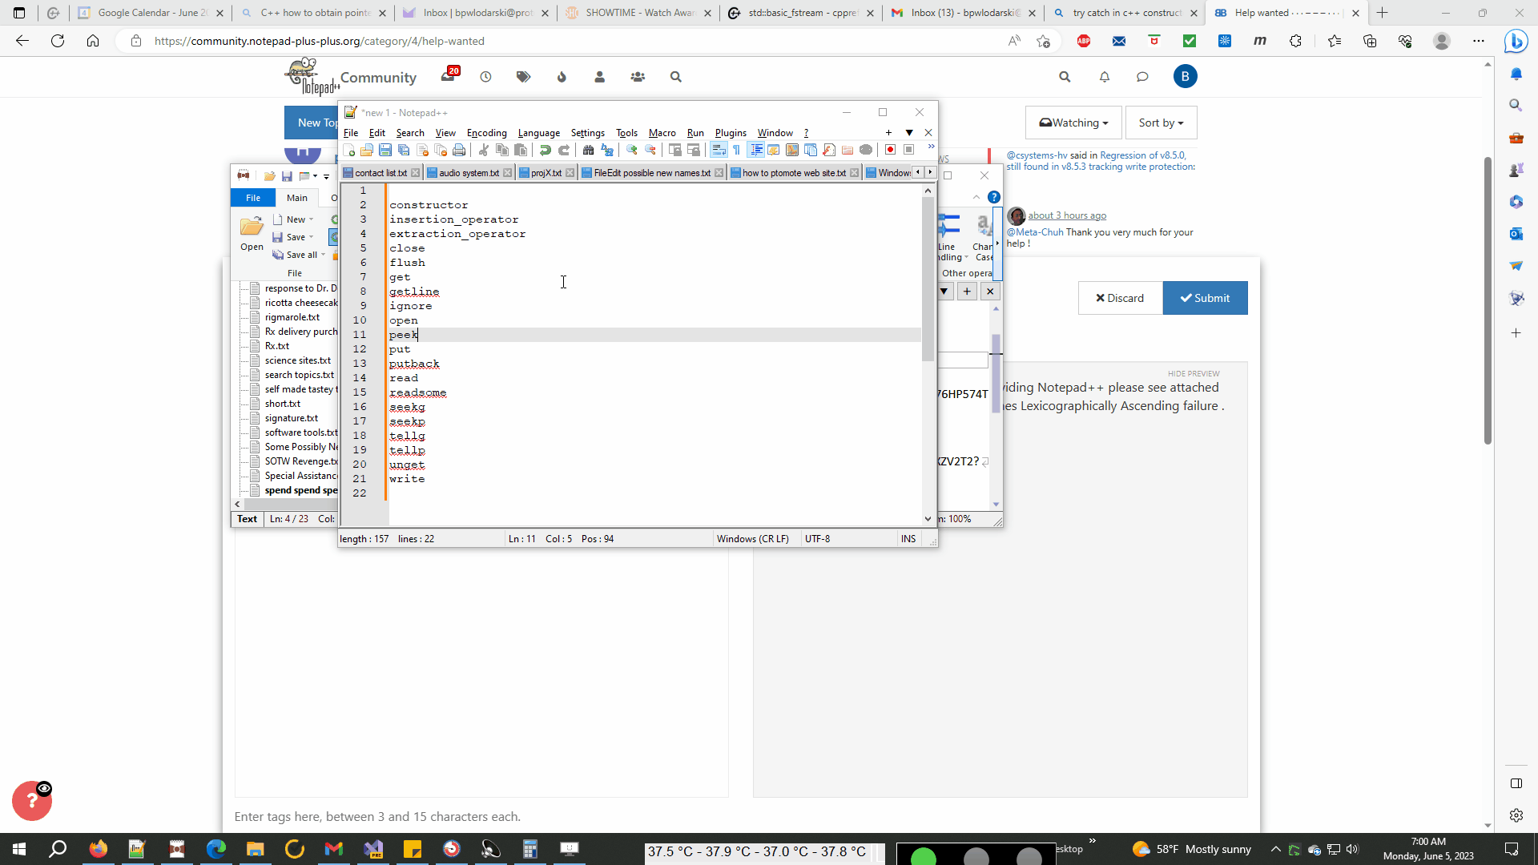Open the chat bubble icon in community header
Screen dimensions: 1538x865
pos(1142,77)
